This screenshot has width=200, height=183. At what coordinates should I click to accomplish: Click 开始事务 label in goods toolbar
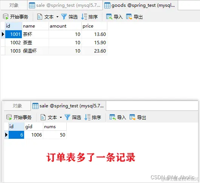point(19,17)
